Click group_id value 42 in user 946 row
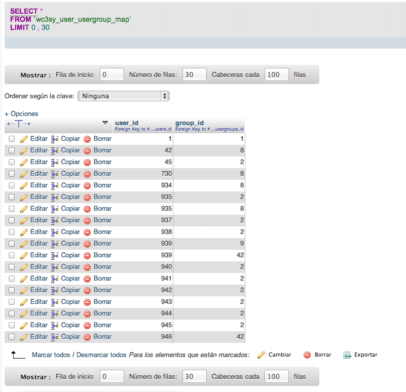Image resolution: width=406 pixels, height=392 pixels. tap(240, 337)
